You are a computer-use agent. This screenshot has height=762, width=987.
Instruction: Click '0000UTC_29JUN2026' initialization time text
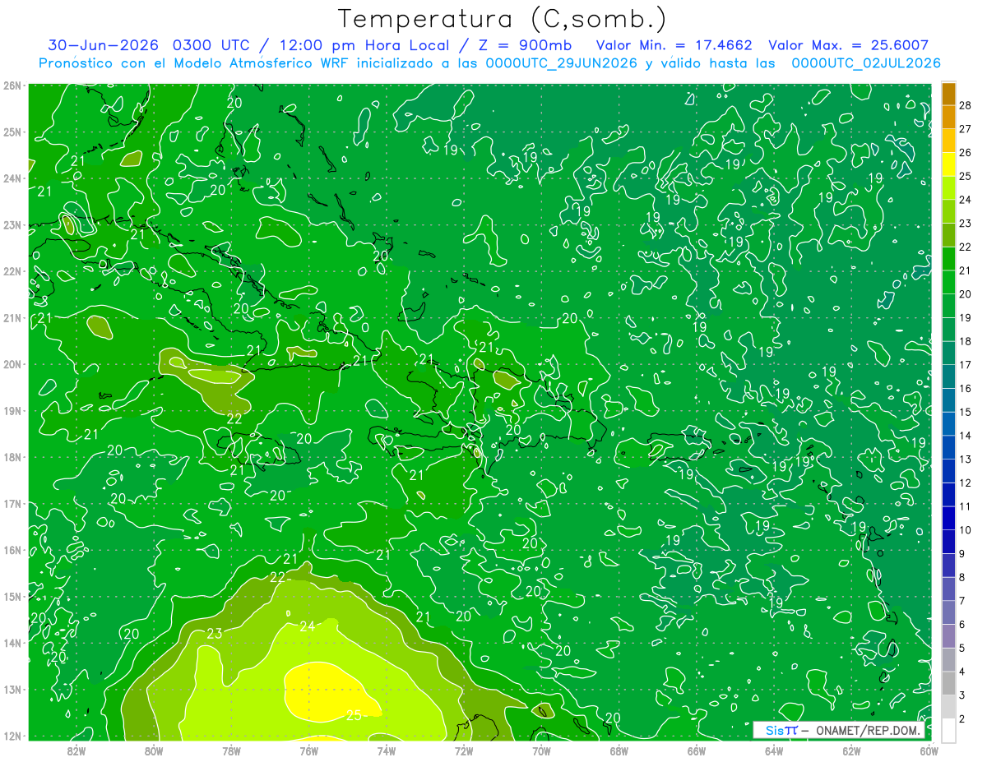(562, 63)
